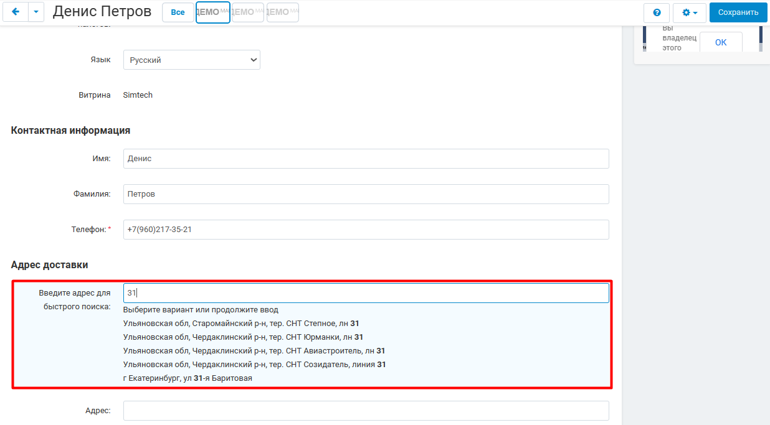Choose suggestion СНТ Степное, лн 31
This screenshot has width=770, height=425.
pyautogui.click(x=241, y=324)
